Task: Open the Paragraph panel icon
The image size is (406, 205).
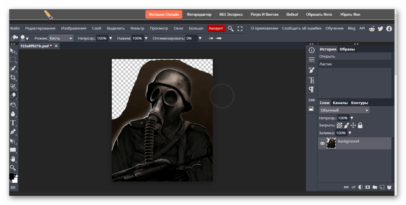Action: pyautogui.click(x=311, y=89)
